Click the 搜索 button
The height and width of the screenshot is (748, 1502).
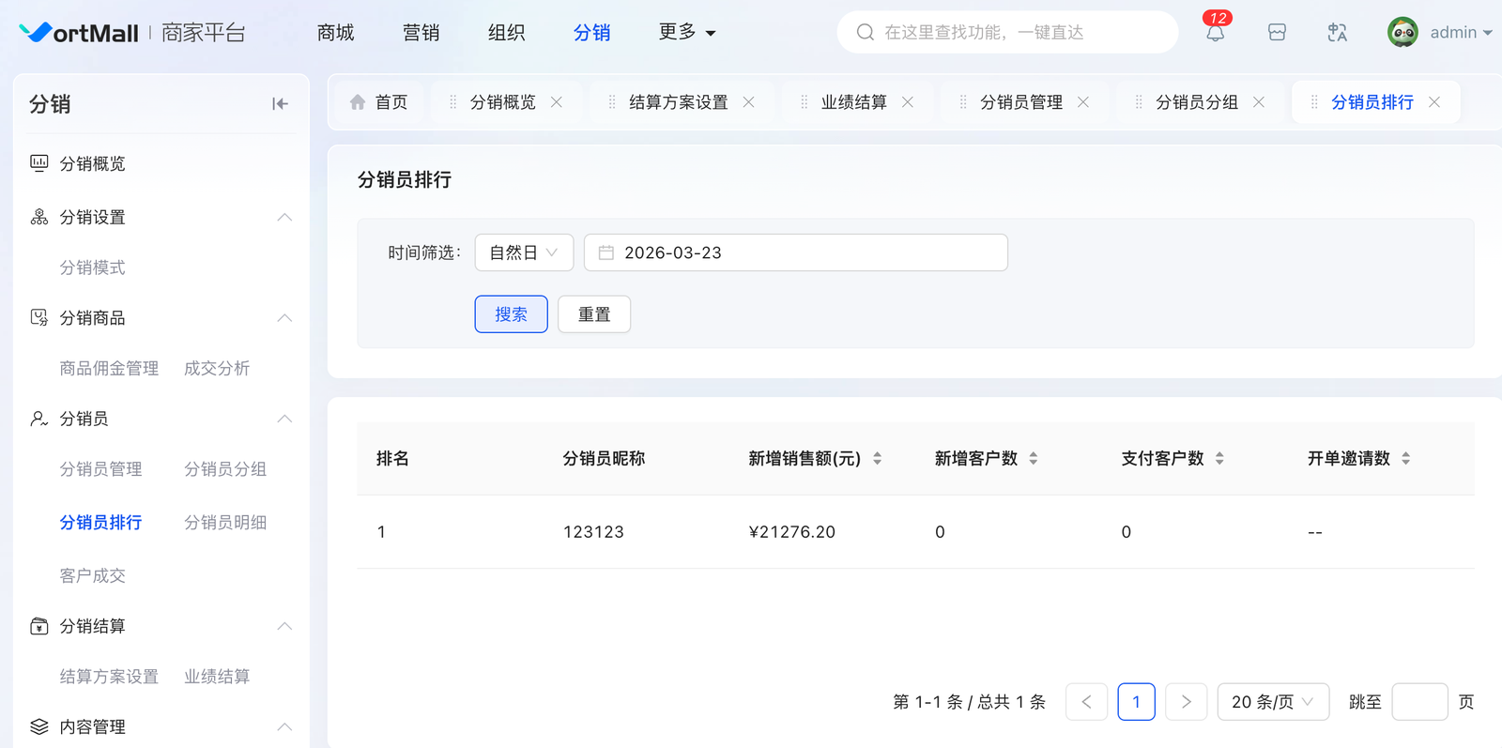511,314
